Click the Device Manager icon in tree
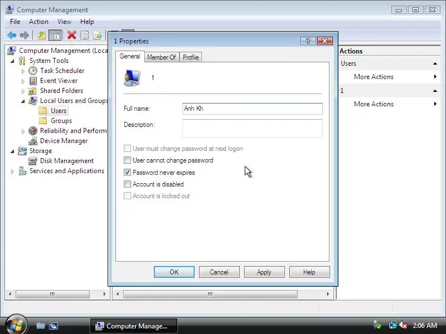Viewport: 446px width, 334px height. click(x=33, y=141)
